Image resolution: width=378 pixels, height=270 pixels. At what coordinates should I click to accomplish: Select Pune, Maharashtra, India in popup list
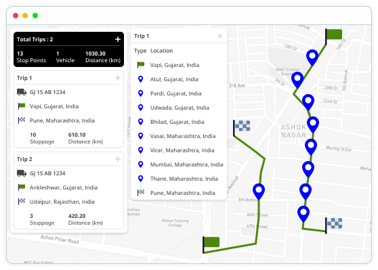pyautogui.click(x=182, y=193)
